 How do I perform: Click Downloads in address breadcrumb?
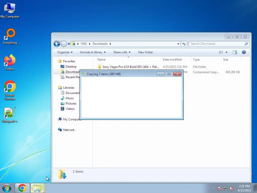pyautogui.click(x=100, y=44)
